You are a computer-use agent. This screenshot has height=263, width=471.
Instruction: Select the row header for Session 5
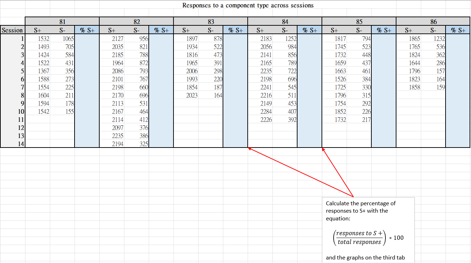coord(12,71)
